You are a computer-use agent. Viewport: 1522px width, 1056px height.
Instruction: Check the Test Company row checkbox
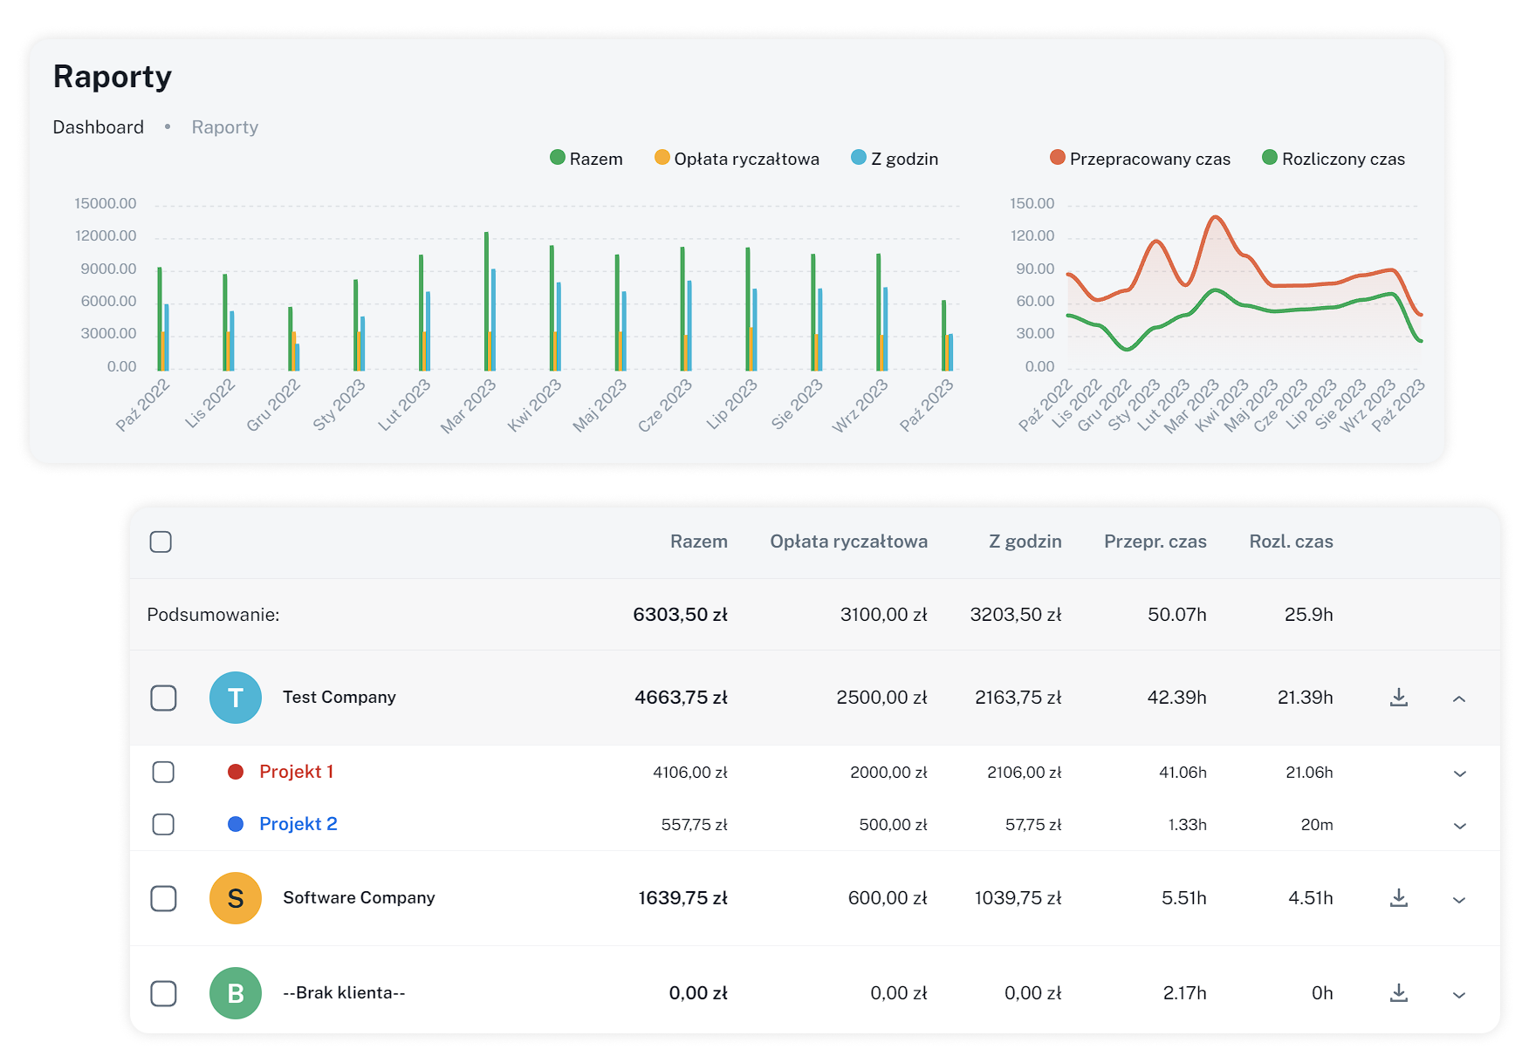coord(163,698)
